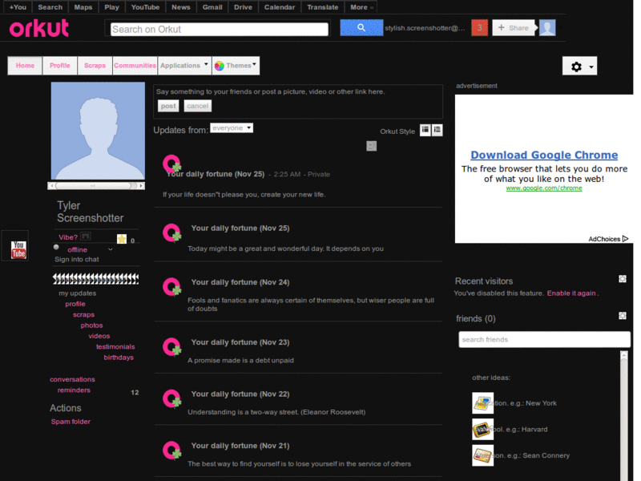Click the star icon next to Vibe

122,239
